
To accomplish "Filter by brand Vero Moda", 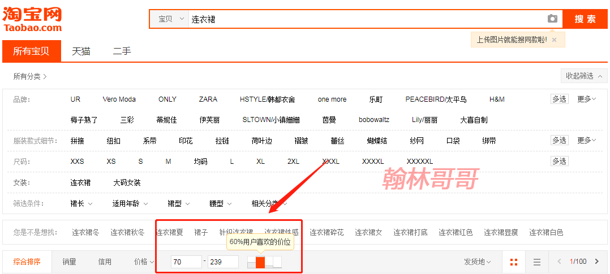I will (119, 99).
